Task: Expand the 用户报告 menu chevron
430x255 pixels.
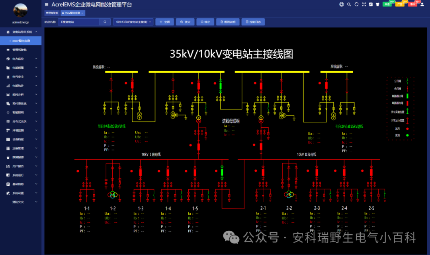Action: click(36, 166)
